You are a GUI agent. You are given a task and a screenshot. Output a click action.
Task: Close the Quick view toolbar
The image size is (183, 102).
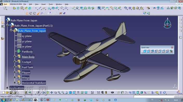point(172,47)
